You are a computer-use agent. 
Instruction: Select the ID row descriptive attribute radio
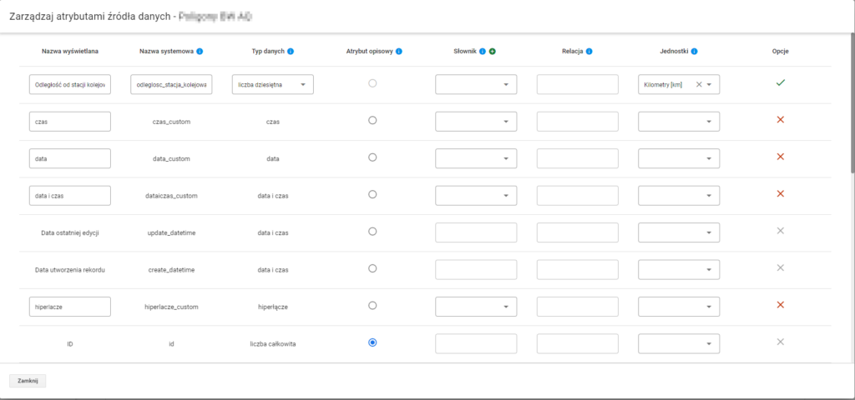pos(372,342)
